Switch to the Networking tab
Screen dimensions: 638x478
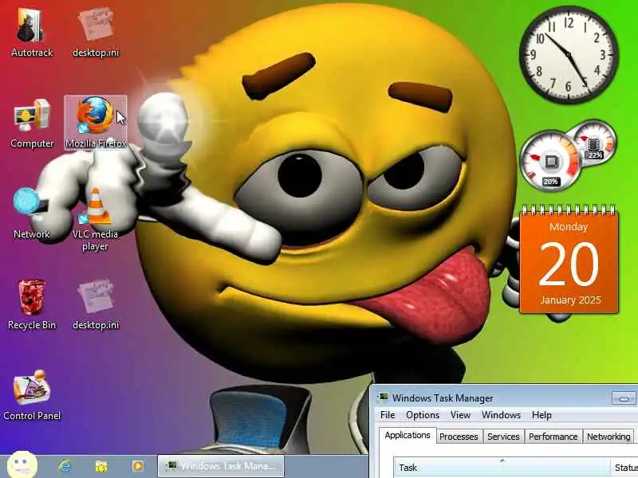click(x=608, y=437)
